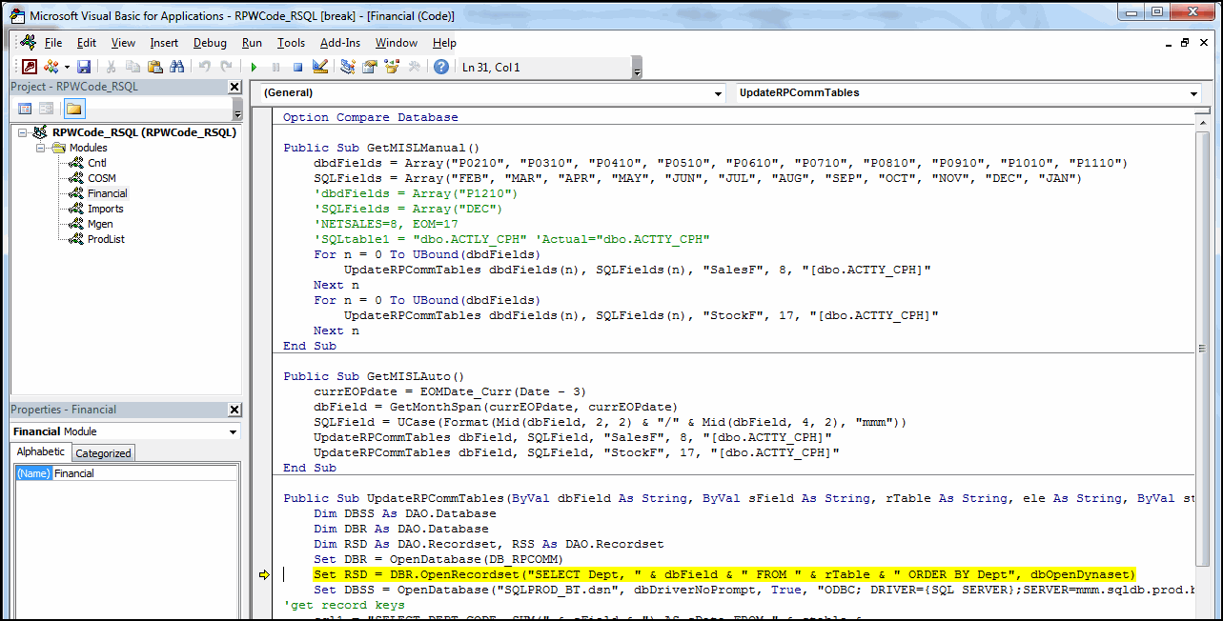Click the Redo arrow icon
Image resolution: width=1223 pixels, height=621 pixels.
pyautogui.click(x=226, y=67)
